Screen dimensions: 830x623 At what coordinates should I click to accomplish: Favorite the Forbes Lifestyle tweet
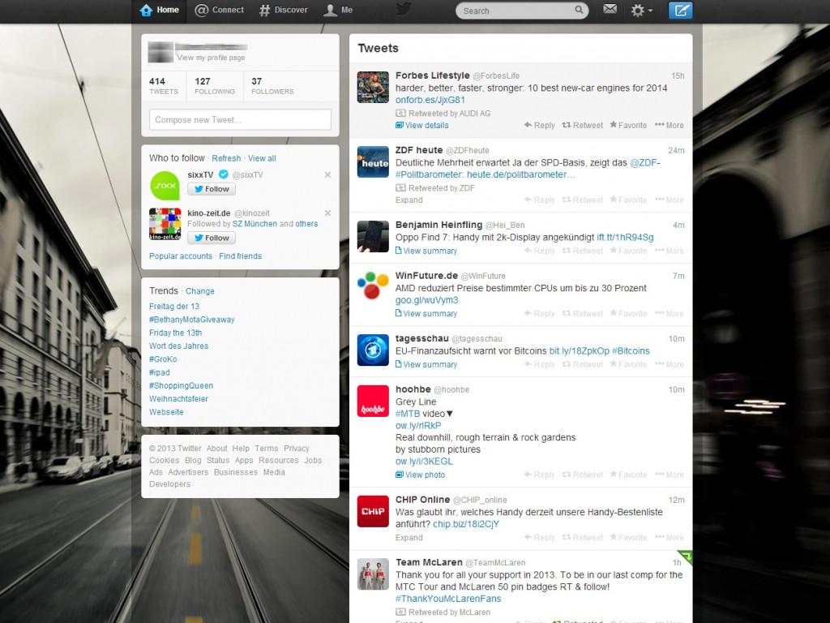(628, 126)
